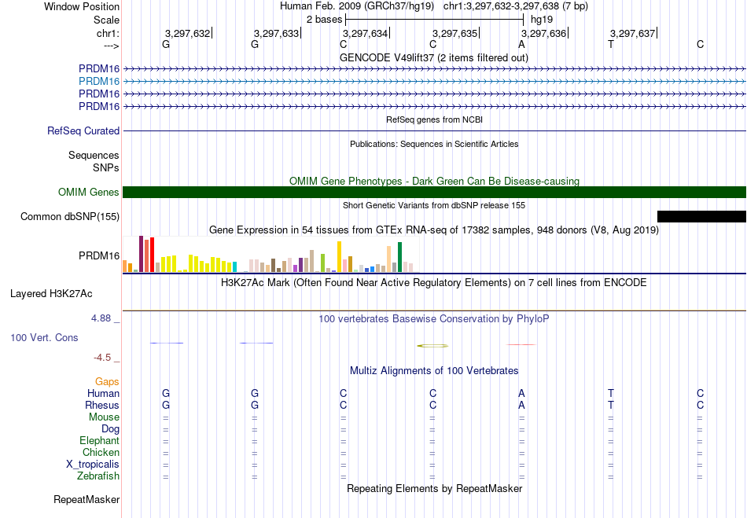Click the dark green OMIM Genes bar

tap(434, 193)
